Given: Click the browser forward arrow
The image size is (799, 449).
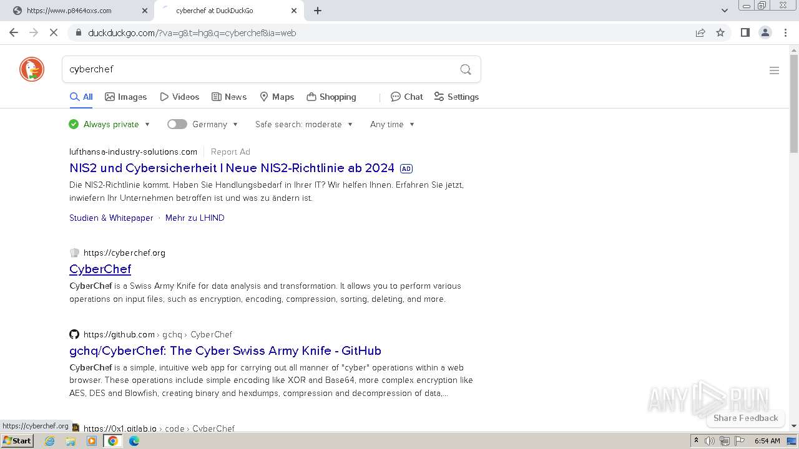Looking at the screenshot, I should pos(34,32).
